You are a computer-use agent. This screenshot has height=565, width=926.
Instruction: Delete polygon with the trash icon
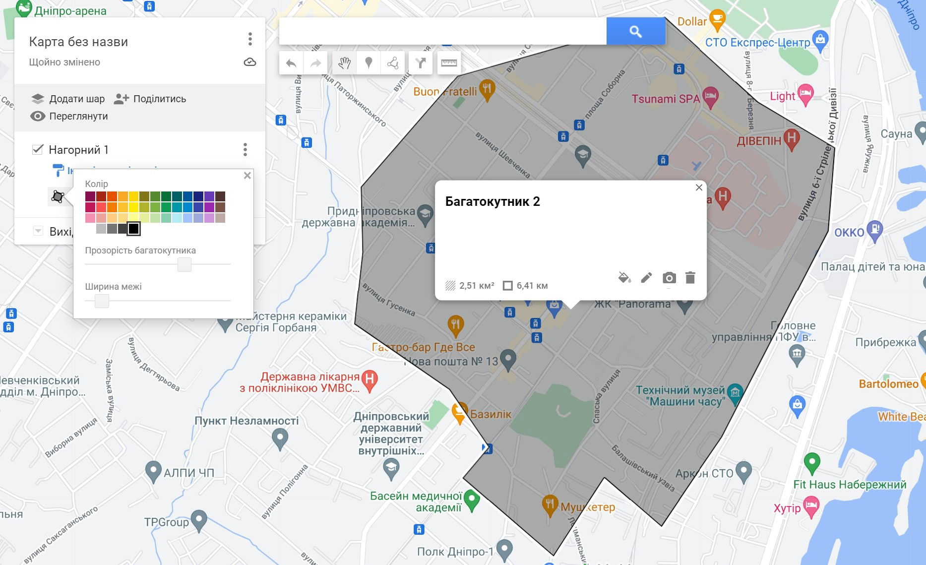(690, 278)
